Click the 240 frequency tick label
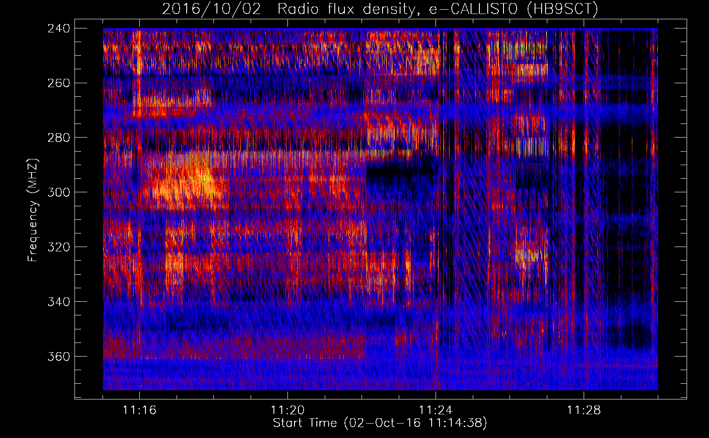The width and height of the screenshot is (709, 438). click(59, 28)
